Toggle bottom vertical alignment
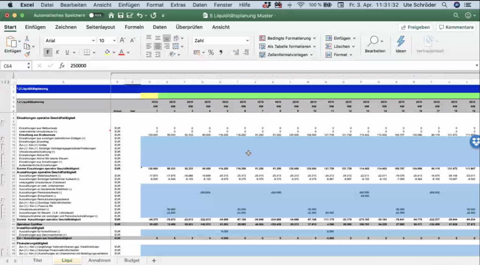Screen dimensions: 480x265 click(x=166, y=38)
